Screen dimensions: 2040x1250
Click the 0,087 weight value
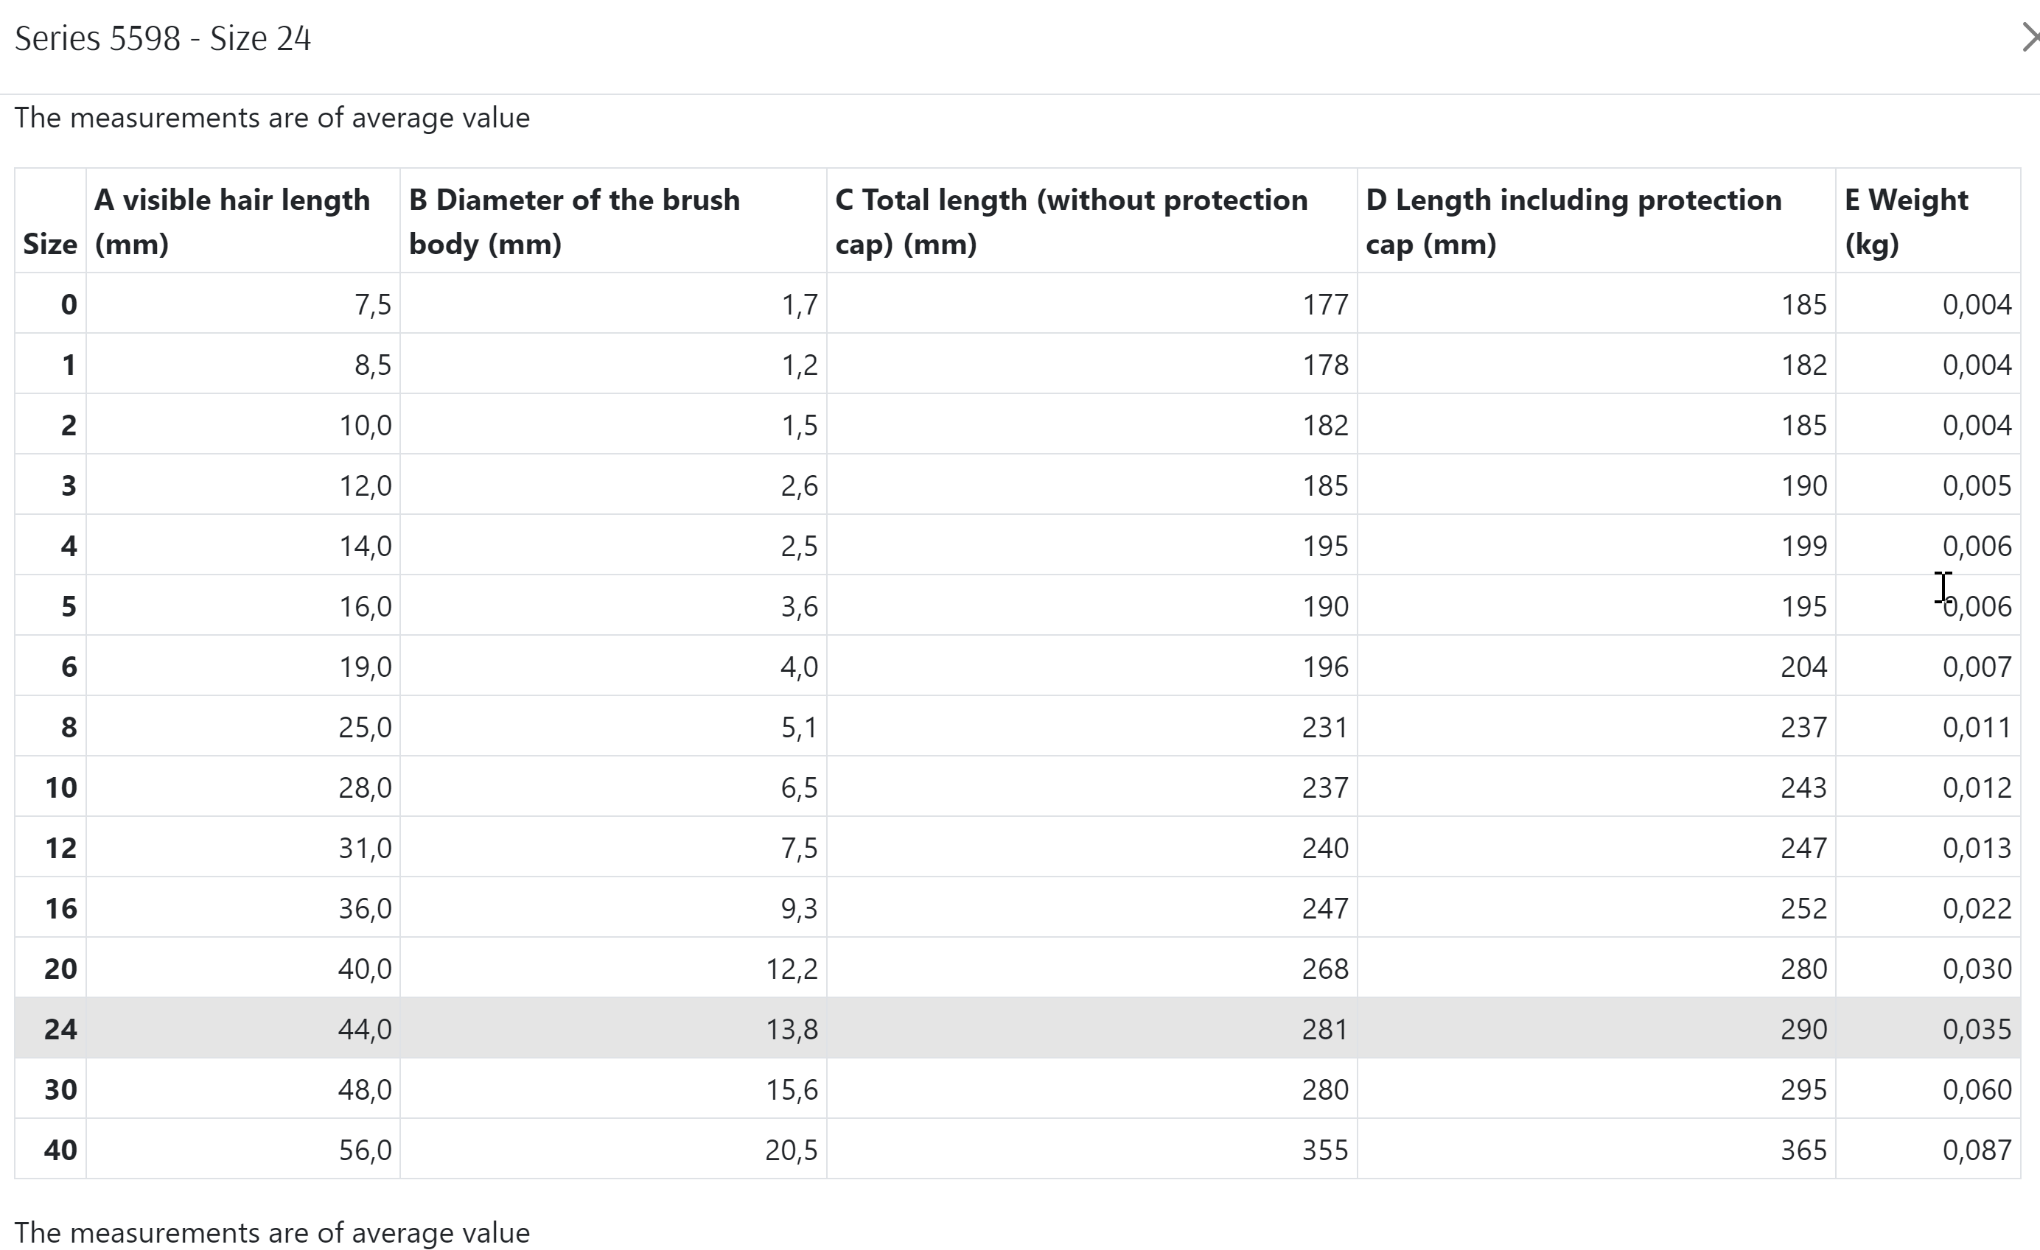(1977, 1150)
